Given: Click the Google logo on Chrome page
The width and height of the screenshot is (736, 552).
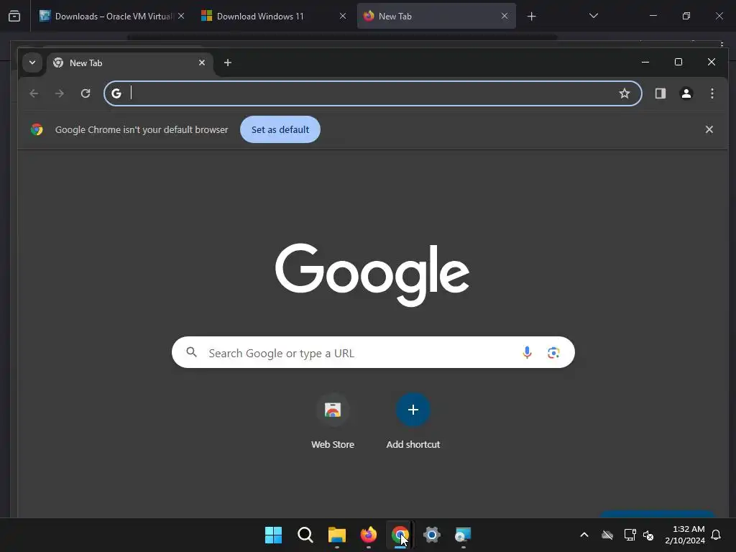Looking at the screenshot, I should (372, 275).
